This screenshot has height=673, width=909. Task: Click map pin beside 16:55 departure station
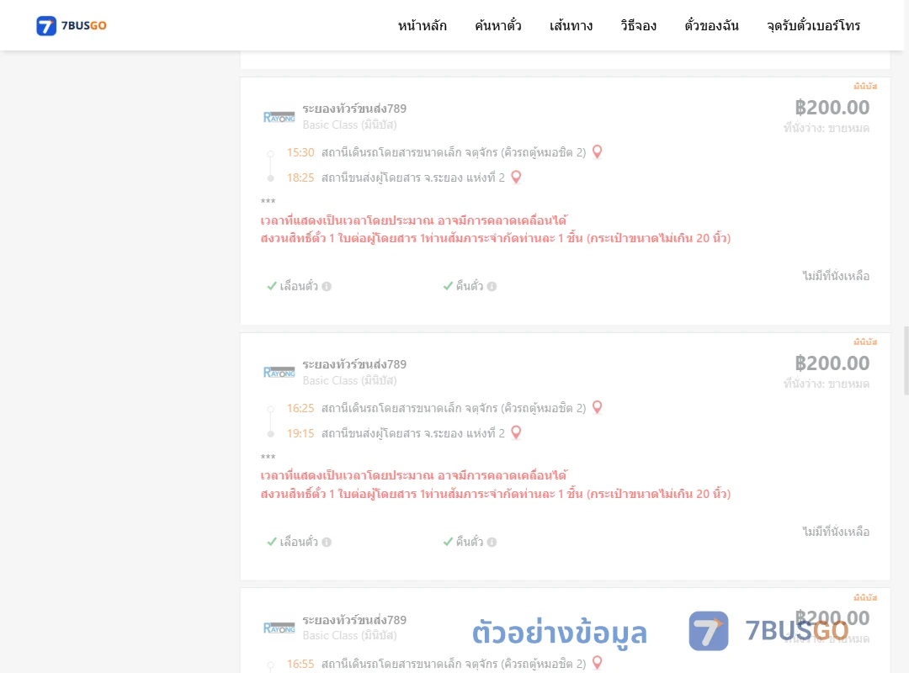pos(597,663)
